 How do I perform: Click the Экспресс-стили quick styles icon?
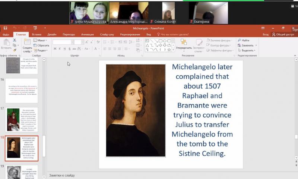[x=199, y=42]
